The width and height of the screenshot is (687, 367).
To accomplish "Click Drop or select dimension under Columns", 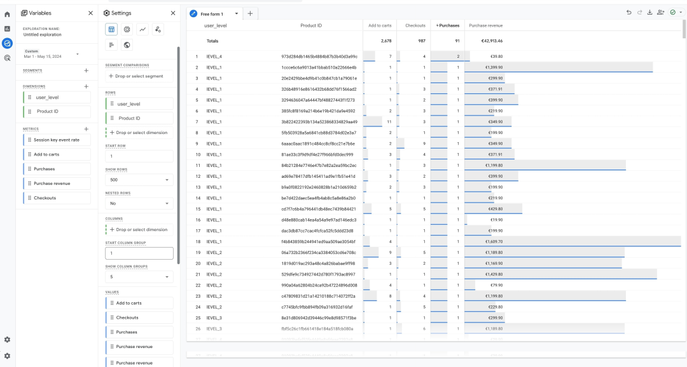I will [139, 230].
